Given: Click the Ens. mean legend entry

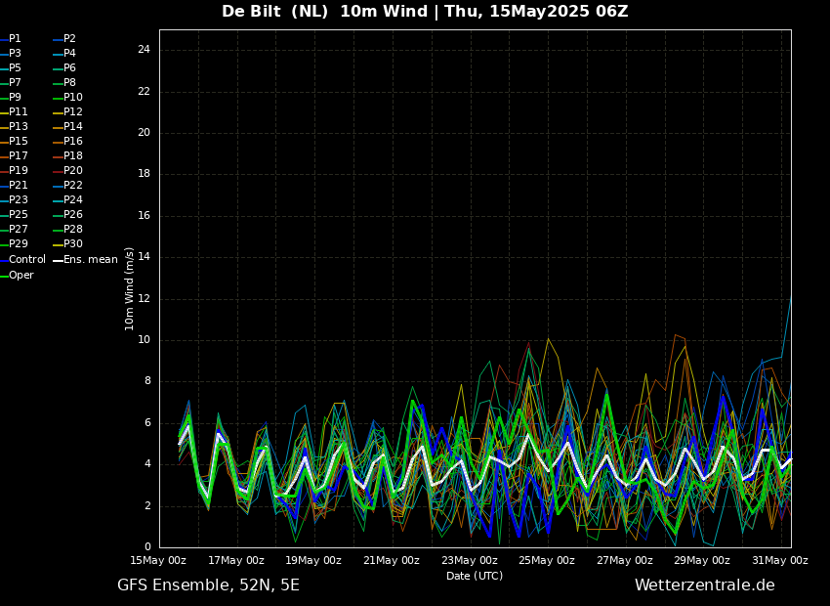Looking at the screenshot, I should pyautogui.click(x=90, y=260).
